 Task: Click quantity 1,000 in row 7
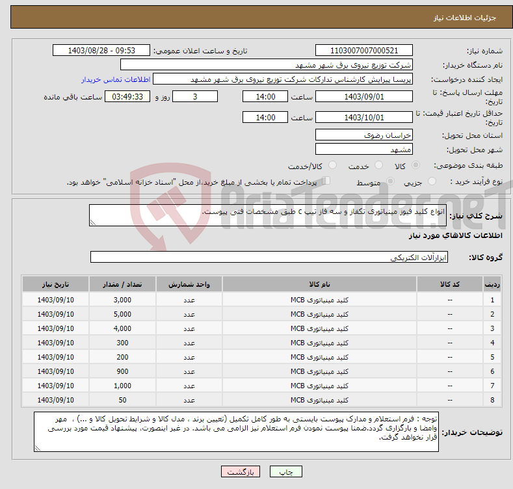pyautogui.click(x=122, y=386)
